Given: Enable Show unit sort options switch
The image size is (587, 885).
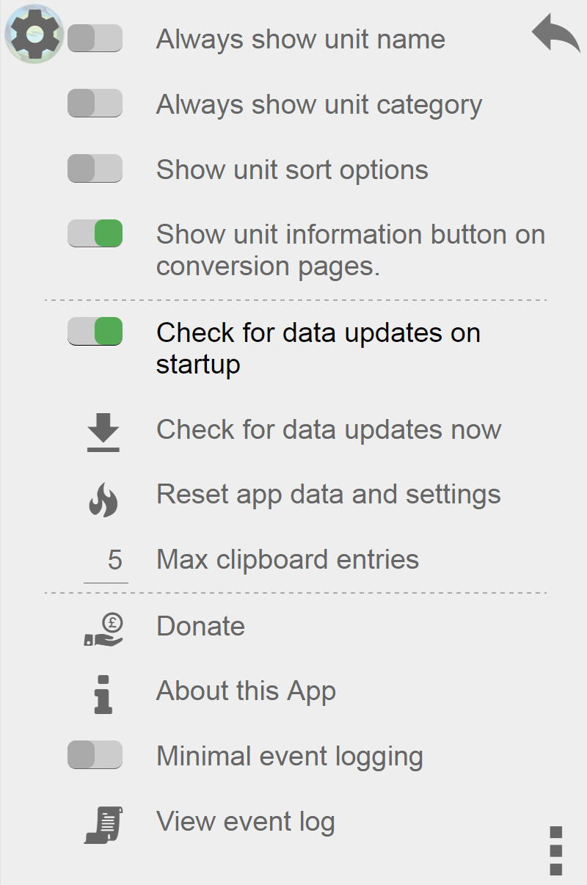Looking at the screenshot, I should point(95,169).
